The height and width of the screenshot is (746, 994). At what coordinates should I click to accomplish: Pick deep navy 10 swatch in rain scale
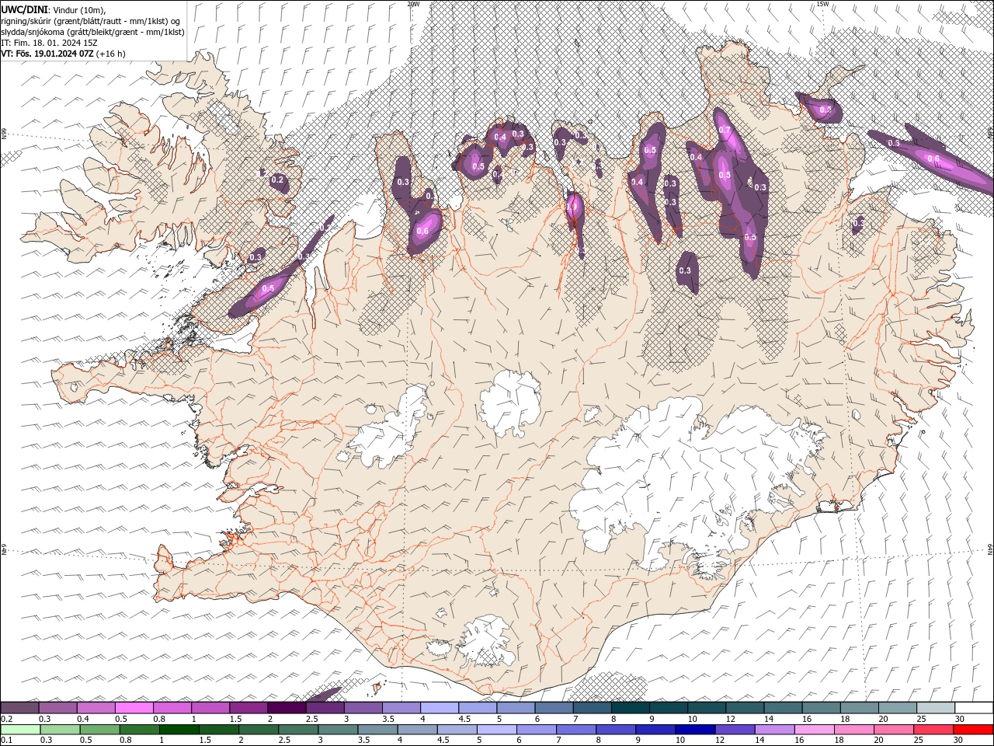click(695, 730)
